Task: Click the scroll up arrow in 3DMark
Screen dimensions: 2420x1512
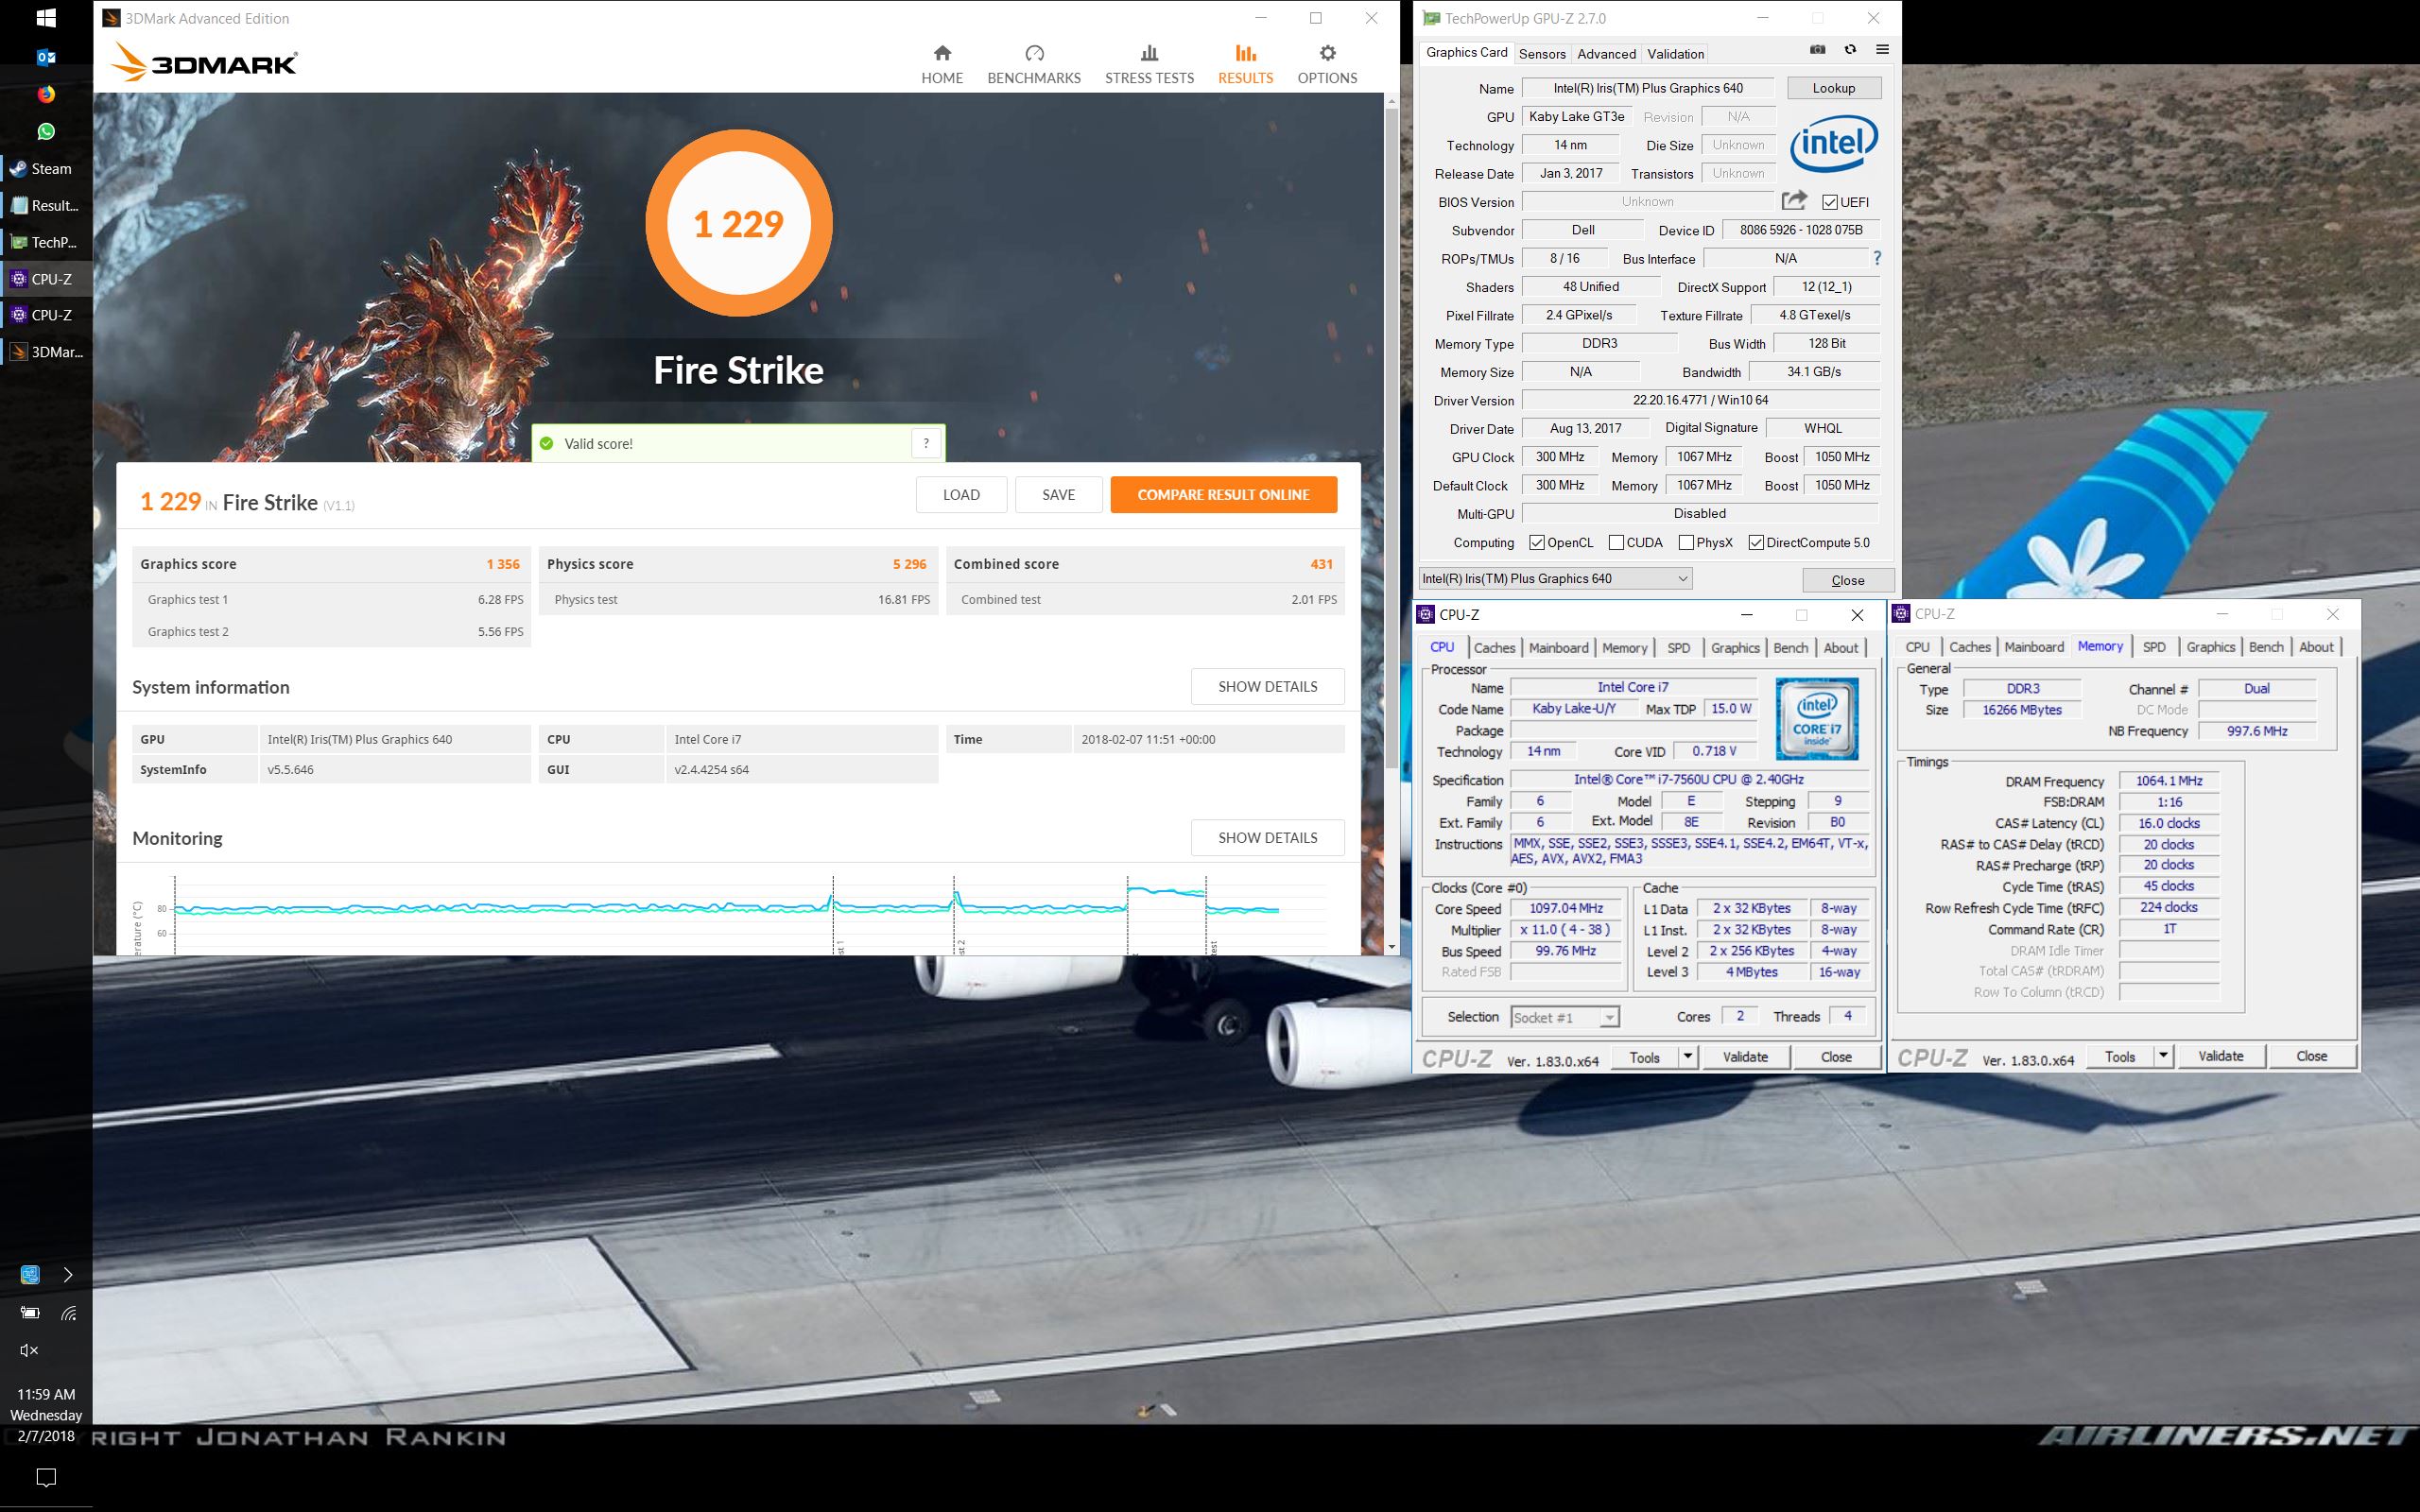Action: click(x=1391, y=101)
